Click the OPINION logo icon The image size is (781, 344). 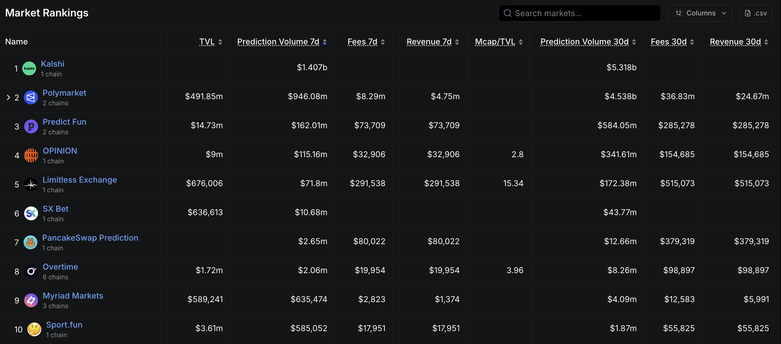coord(31,155)
